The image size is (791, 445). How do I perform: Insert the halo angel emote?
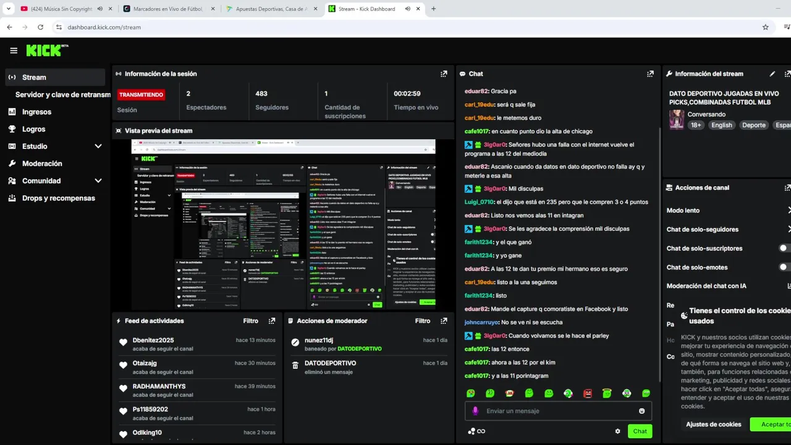click(x=607, y=393)
